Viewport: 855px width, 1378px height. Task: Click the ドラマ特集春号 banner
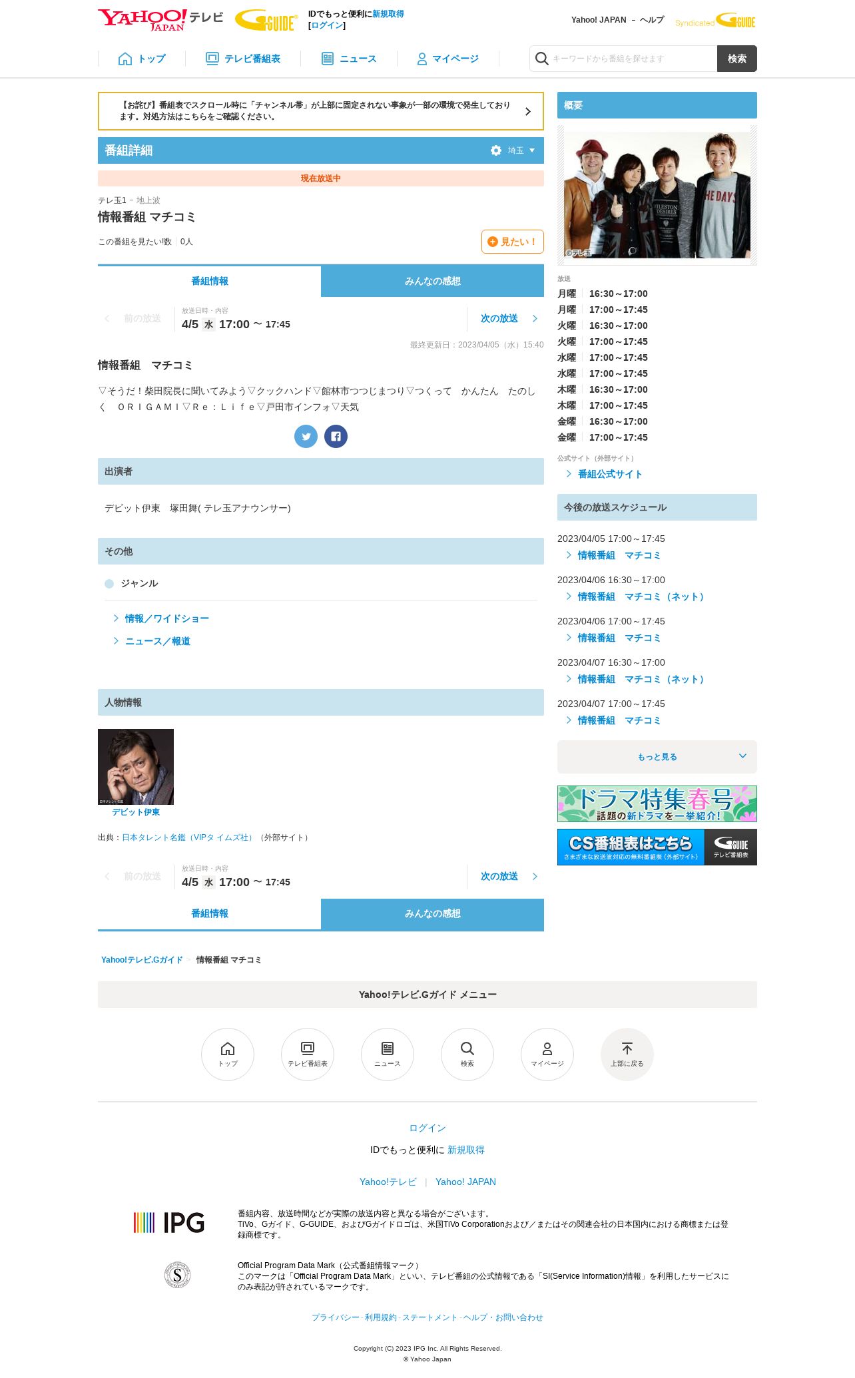tap(657, 804)
